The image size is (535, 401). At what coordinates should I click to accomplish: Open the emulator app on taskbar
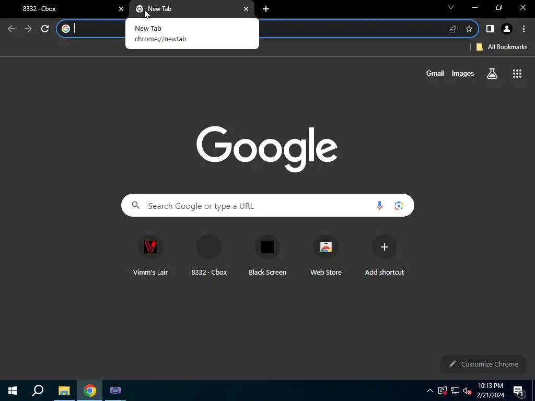[115, 391]
